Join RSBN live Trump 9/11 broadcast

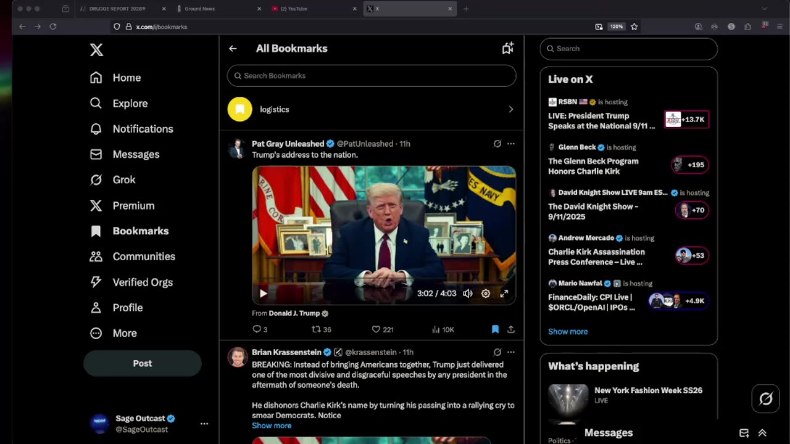(629, 115)
